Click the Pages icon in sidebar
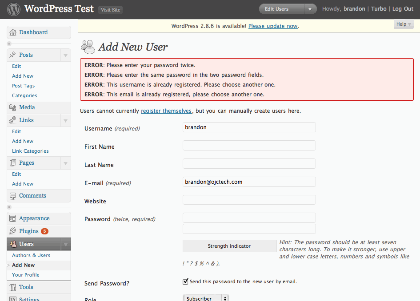Image resolution: width=420 pixels, height=301 pixels. [x=12, y=163]
